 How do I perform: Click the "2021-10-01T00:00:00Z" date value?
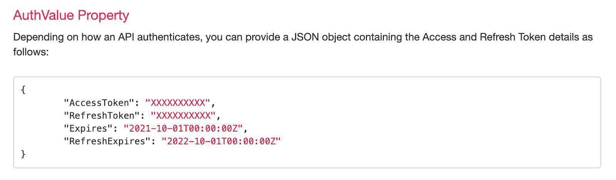[x=183, y=128]
